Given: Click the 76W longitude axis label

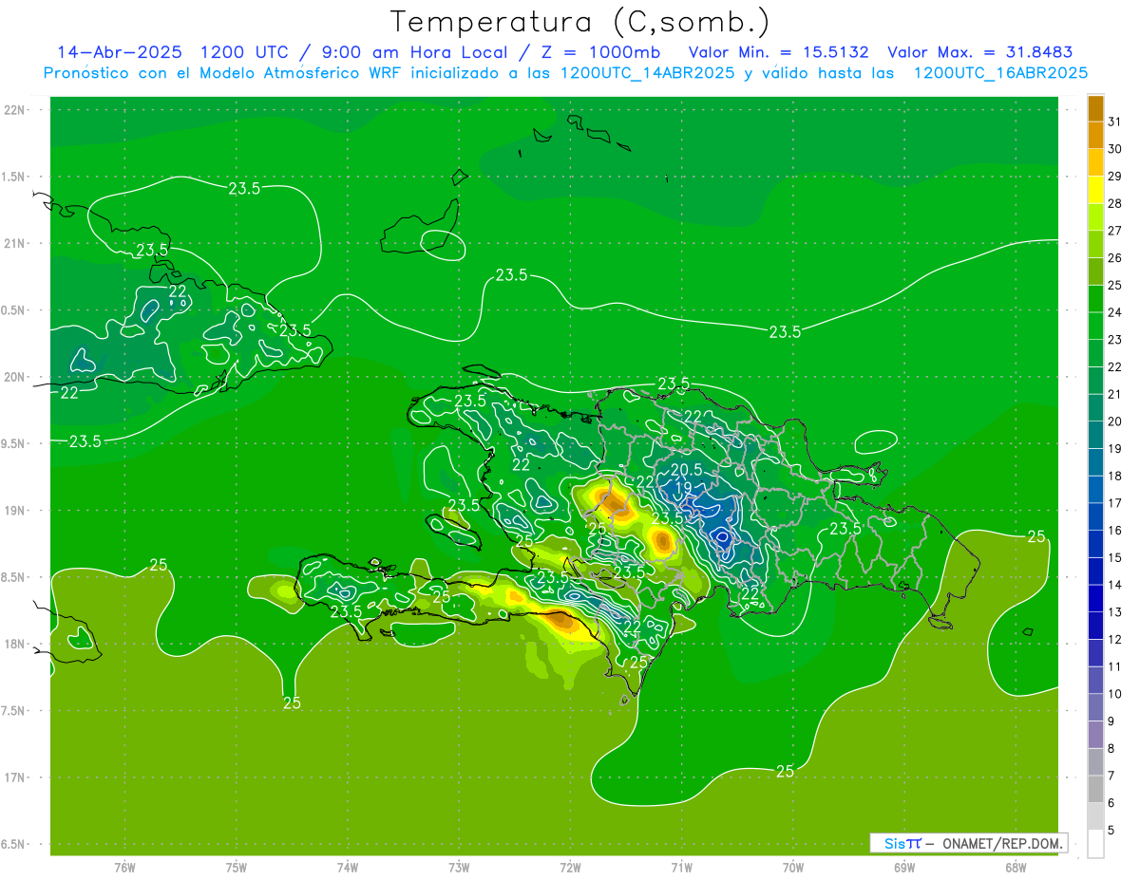Looking at the screenshot, I should [124, 867].
